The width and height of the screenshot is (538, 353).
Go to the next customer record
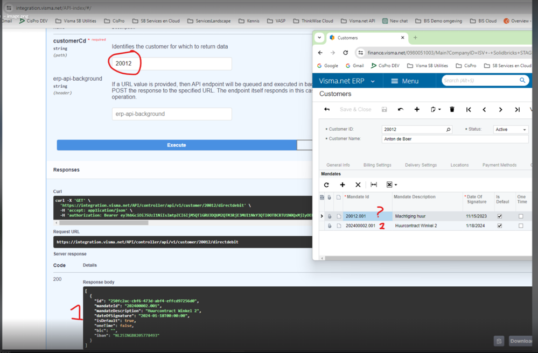501,110
